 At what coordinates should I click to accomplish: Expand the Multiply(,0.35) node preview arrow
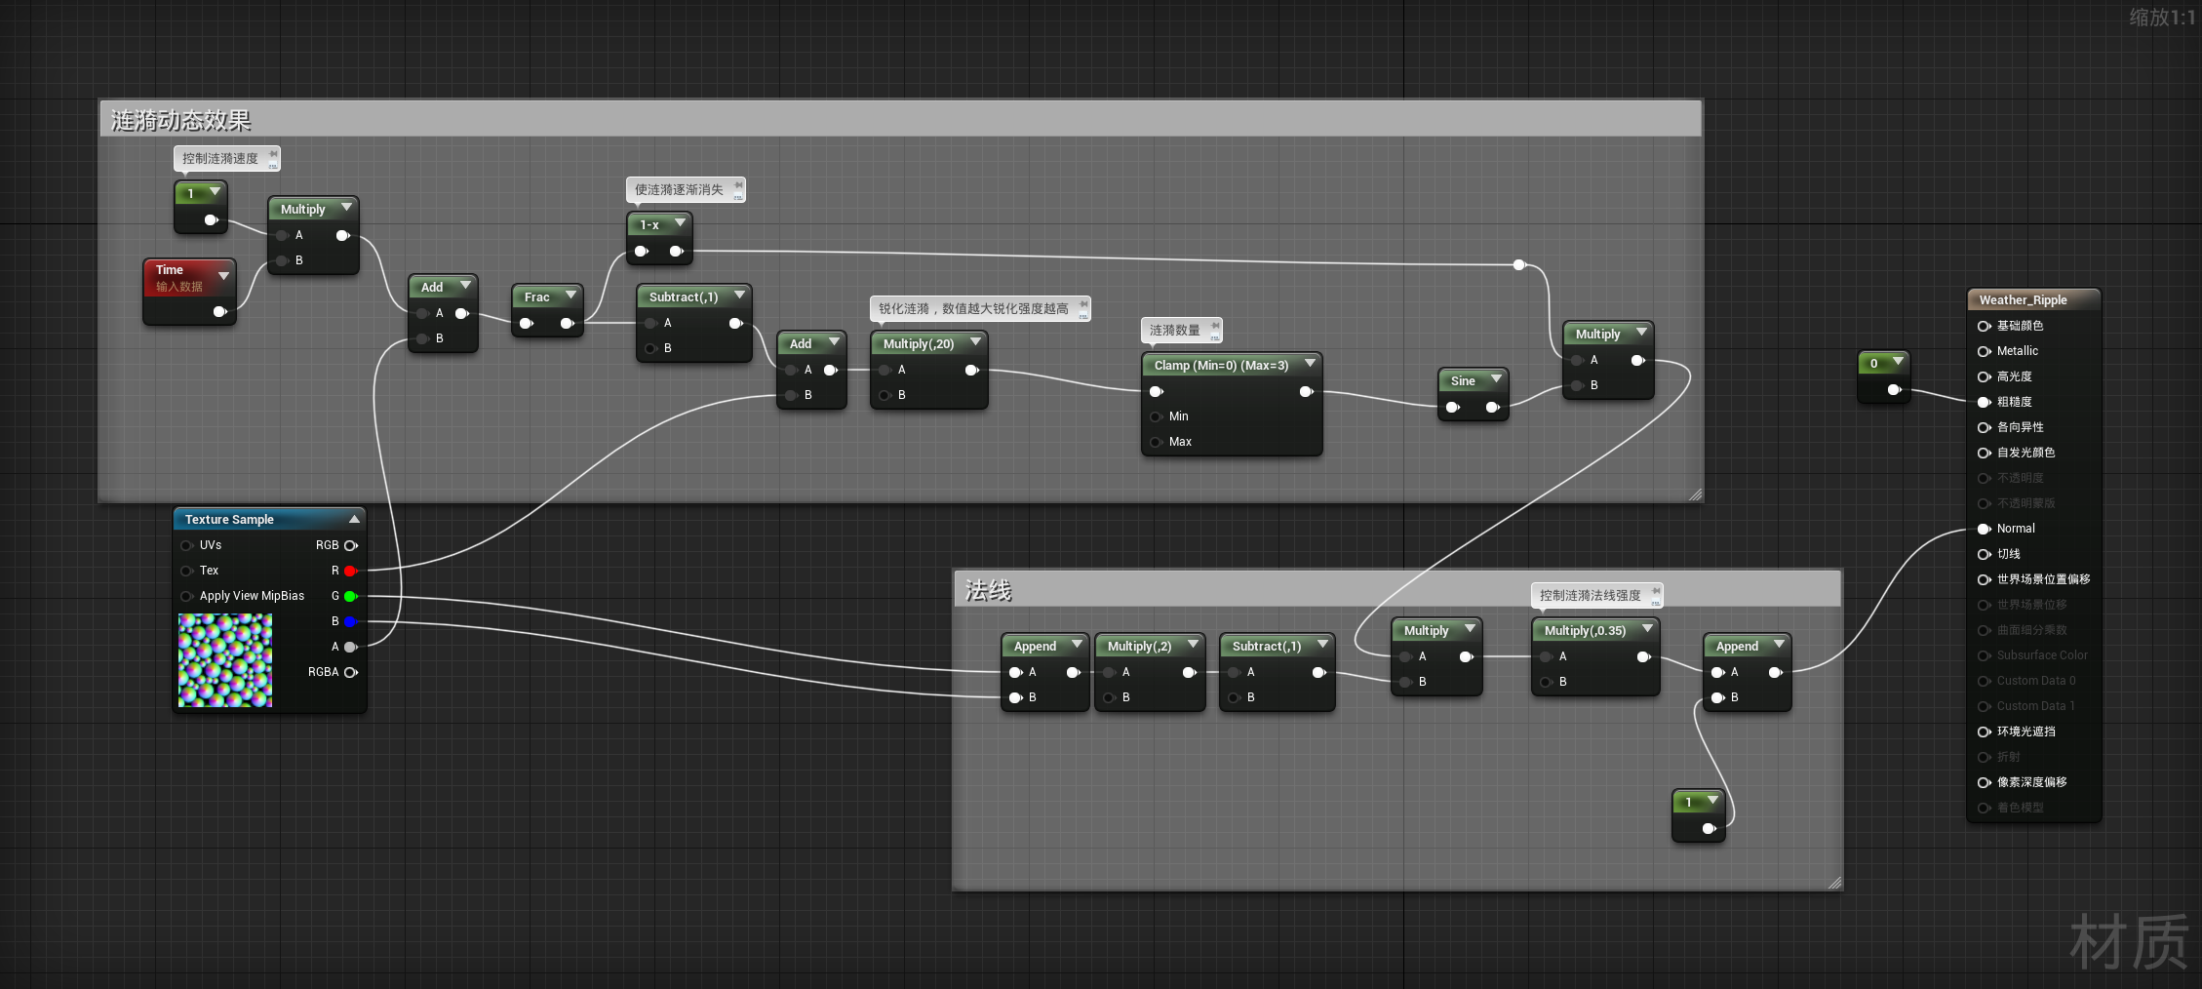pos(1647,629)
